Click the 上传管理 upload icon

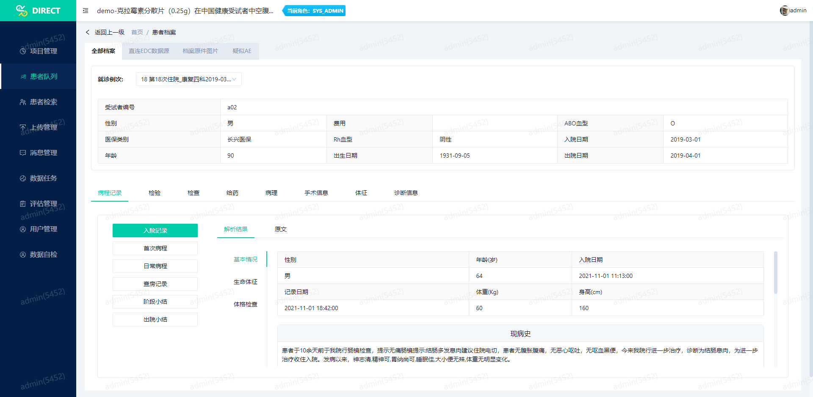[23, 128]
